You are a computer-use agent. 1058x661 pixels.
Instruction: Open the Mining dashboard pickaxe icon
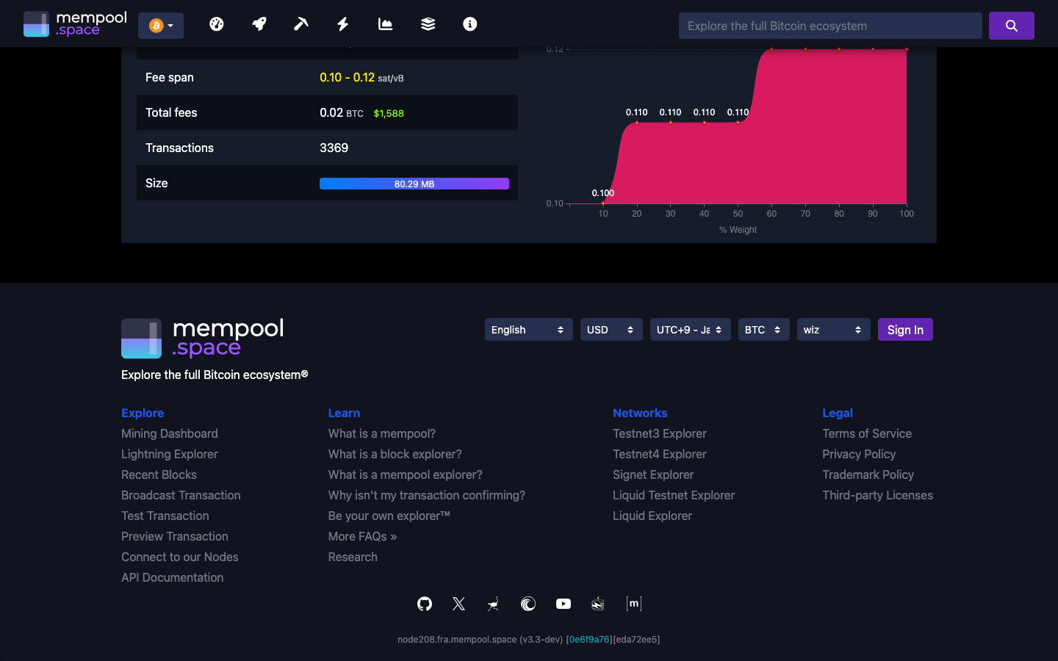coord(301,24)
